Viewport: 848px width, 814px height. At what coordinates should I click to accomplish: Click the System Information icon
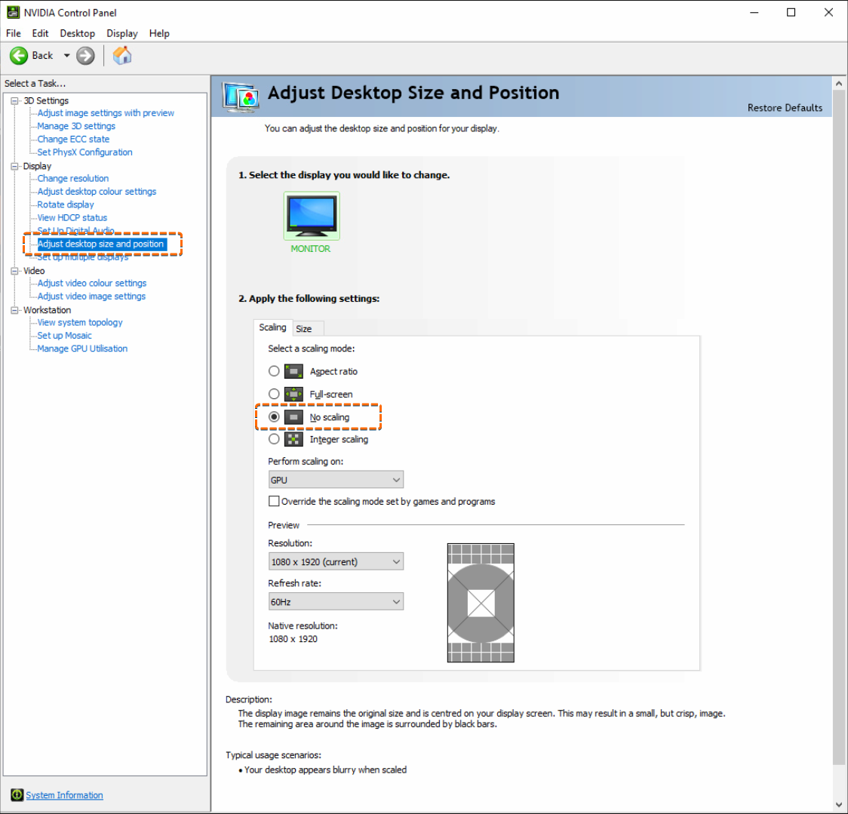pos(17,794)
